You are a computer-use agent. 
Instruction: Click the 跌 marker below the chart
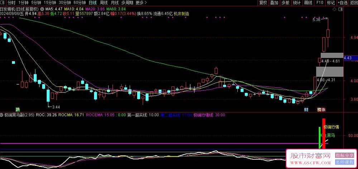(x=17, y=110)
